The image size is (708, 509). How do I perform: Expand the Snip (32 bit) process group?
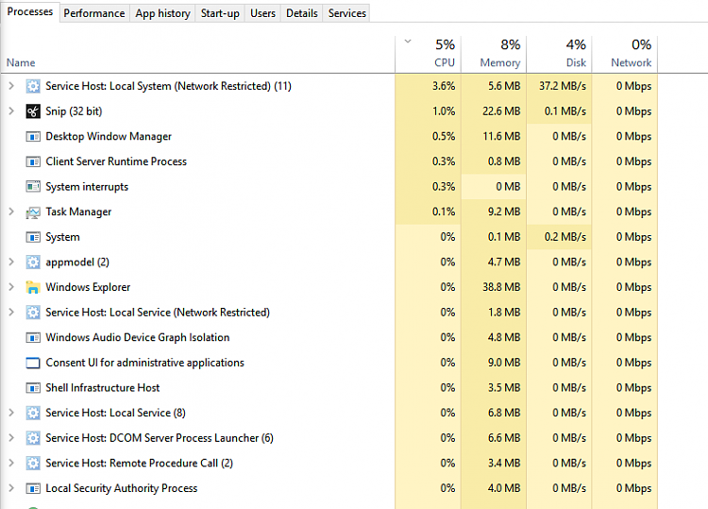click(x=11, y=111)
